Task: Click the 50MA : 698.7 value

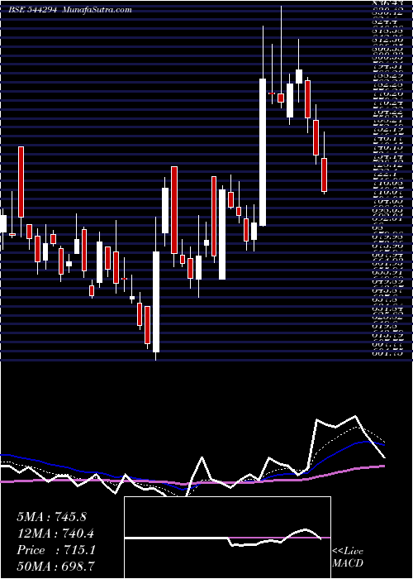Action: [55, 567]
